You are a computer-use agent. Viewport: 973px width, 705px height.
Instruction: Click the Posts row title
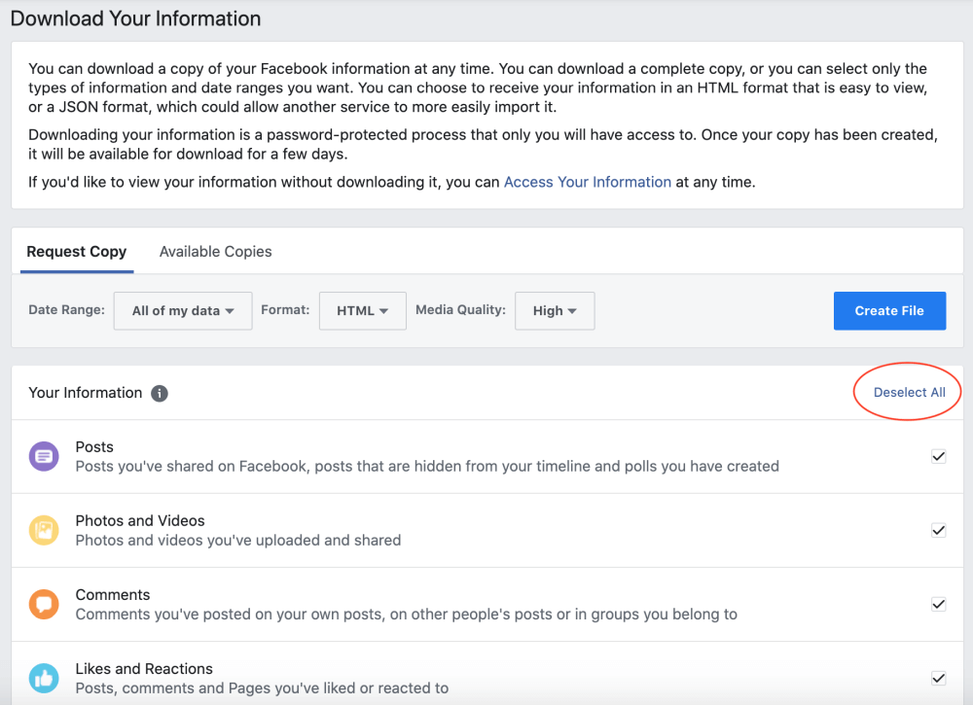pyautogui.click(x=94, y=447)
